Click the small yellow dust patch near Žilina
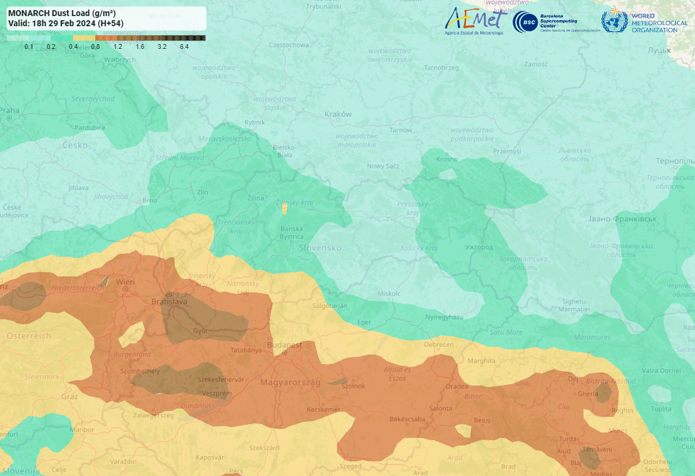The height and width of the screenshot is (476, 695). click(x=284, y=209)
